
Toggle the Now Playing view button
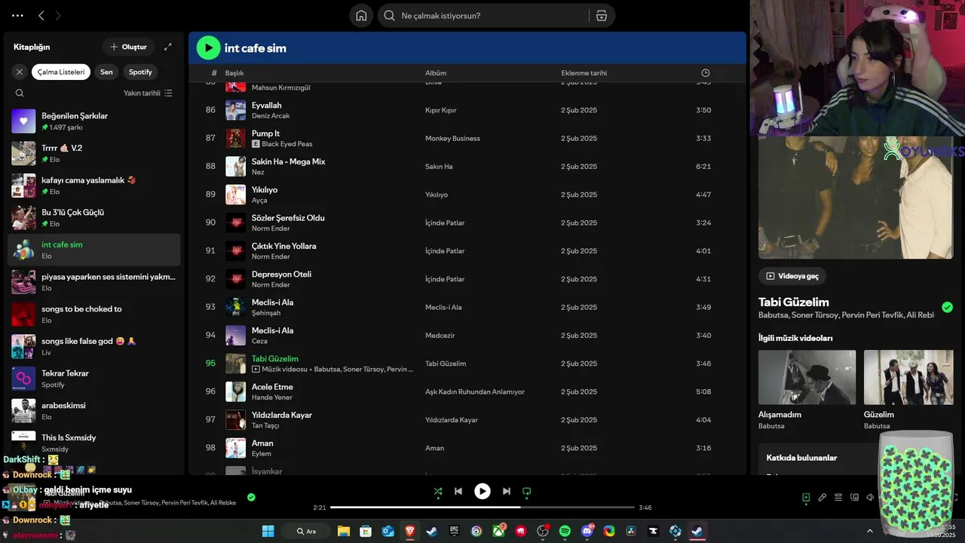pyautogui.click(x=806, y=497)
